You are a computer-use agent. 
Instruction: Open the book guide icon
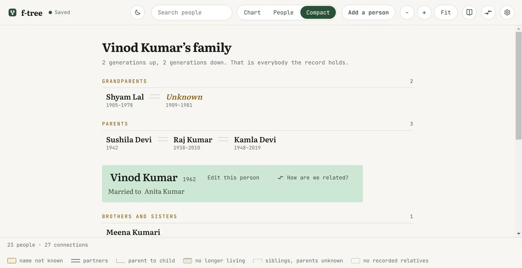[469, 12]
